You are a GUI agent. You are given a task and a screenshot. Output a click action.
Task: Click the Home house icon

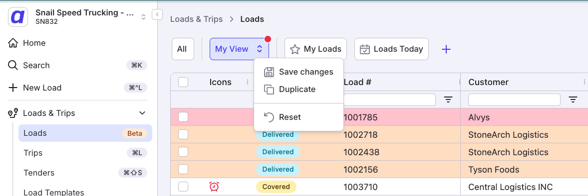(13, 43)
